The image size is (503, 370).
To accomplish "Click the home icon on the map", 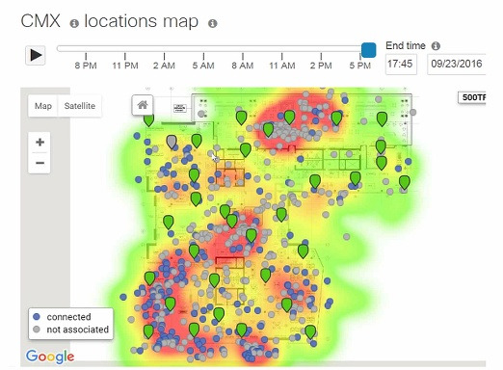I will [143, 105].
